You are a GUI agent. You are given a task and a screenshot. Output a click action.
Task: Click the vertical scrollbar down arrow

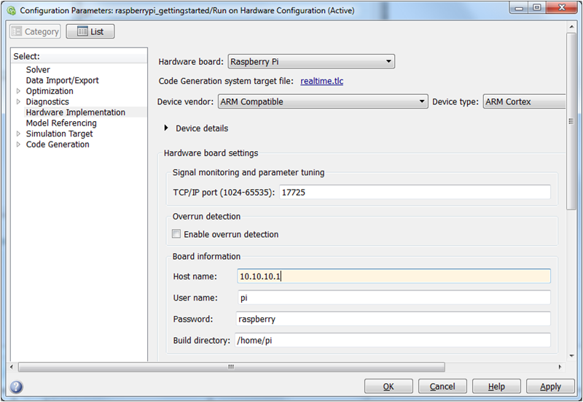coord(571,356)
